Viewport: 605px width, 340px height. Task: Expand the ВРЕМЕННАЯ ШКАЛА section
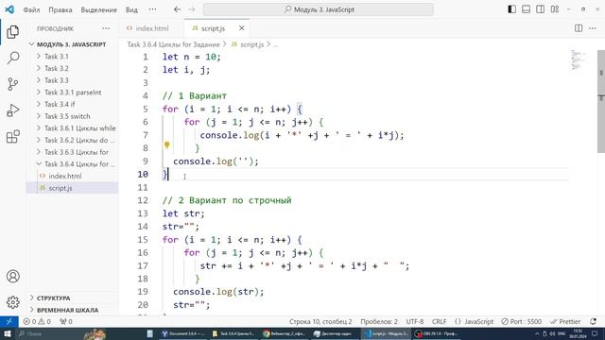[x=72, y=310]
